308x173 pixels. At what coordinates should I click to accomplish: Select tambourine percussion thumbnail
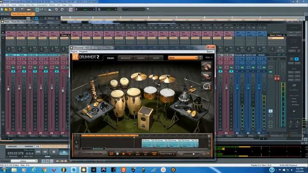point(206,86)
